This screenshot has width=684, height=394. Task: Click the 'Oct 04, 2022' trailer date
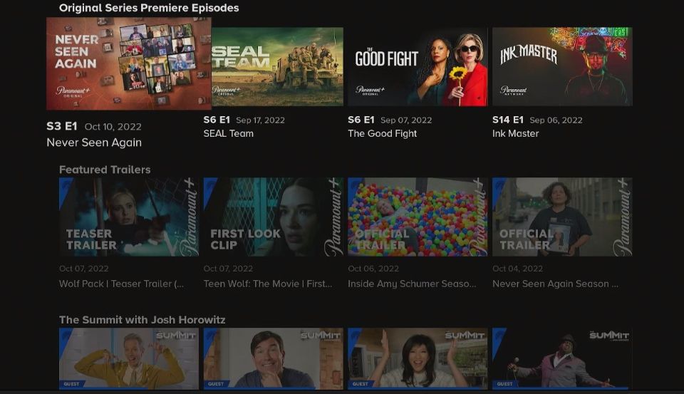518,269
